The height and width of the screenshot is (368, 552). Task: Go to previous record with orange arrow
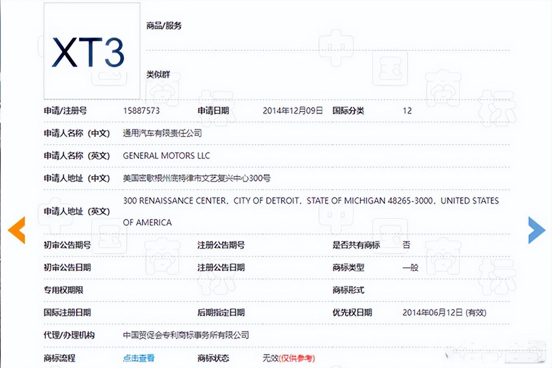[x=17, y=230]
